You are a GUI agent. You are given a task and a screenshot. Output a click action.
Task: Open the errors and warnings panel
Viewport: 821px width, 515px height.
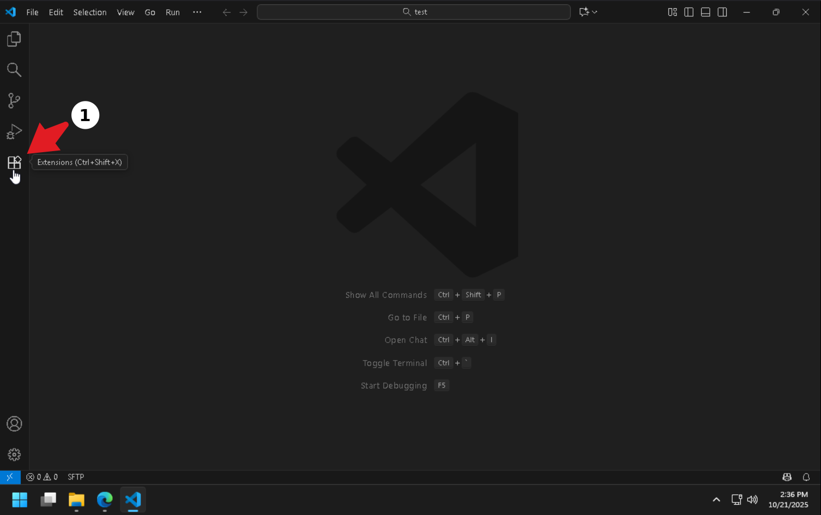pos(41,477)
